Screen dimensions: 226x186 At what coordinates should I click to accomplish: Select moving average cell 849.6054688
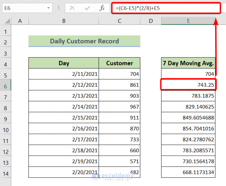tap(188, 118)
